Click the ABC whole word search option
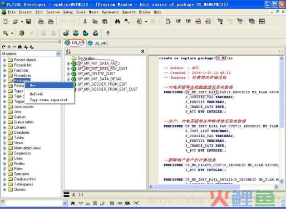Image resolution: width=286 pixels, height=209 pixels. coord(120,203)
